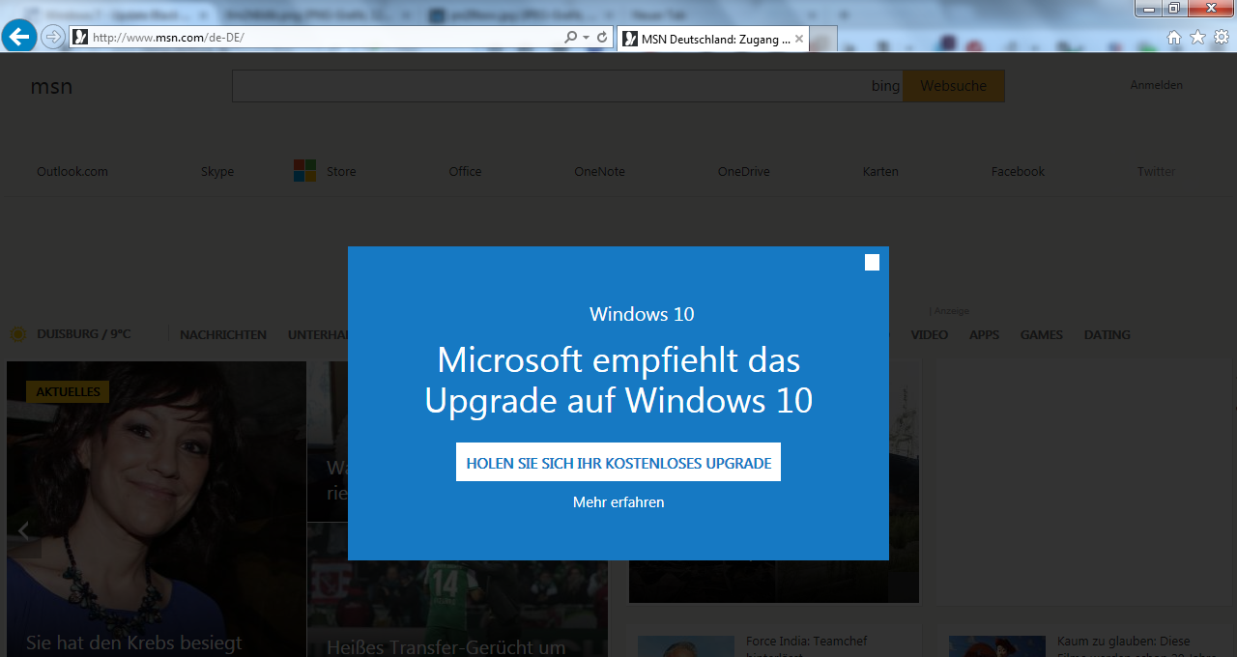Image resolution: width=1237 pixels, height=657 pixels.
Task: Click the 'Mehr erfahren' link
Action: [618, 502]
